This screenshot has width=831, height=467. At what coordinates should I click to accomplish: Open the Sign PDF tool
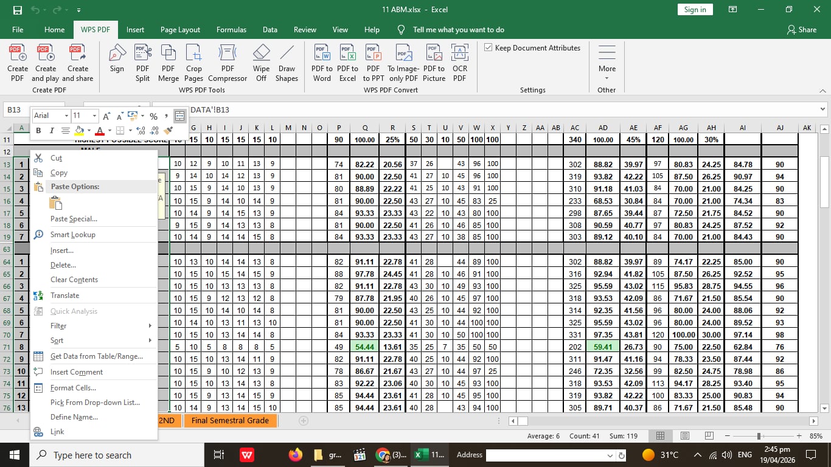[117, 58]
